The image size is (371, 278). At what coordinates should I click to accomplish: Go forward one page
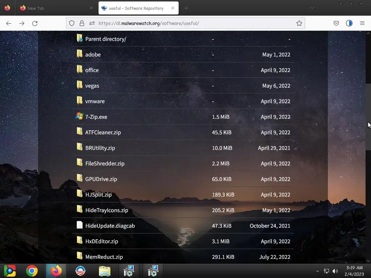click(22, 23)
